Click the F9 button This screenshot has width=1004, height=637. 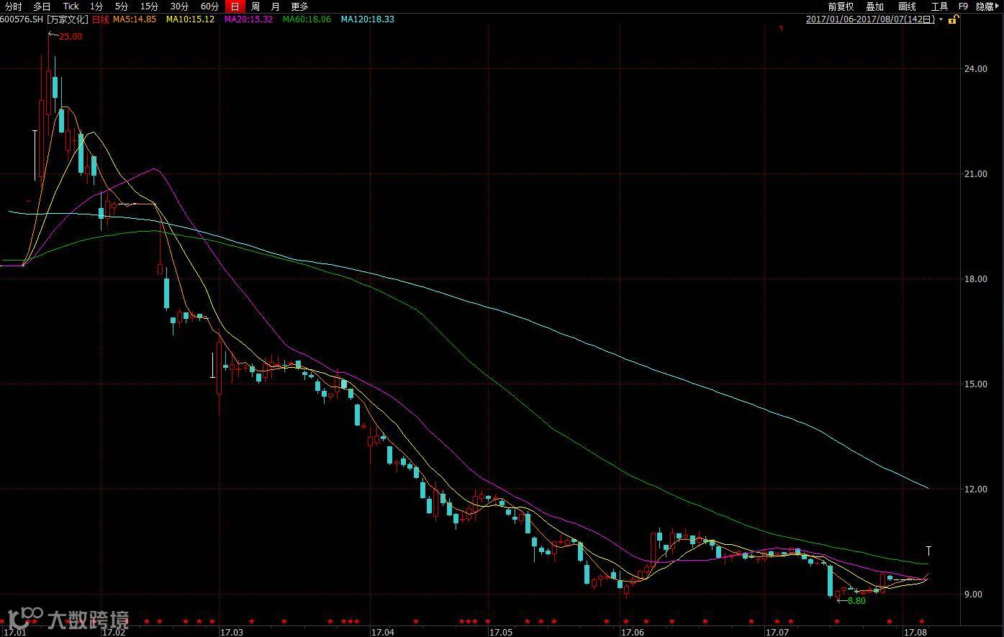pyautogui.click(x=963, y=6)
